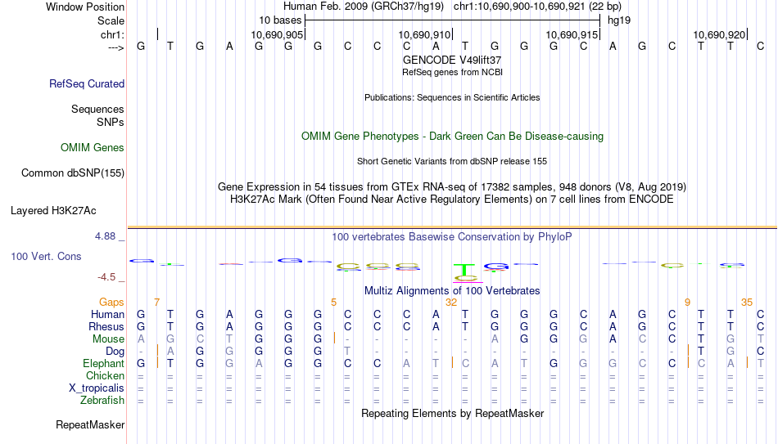Click the 10,690,920 position marker
778x444 pixels.
pyautogui.click(x=719, y=34)
